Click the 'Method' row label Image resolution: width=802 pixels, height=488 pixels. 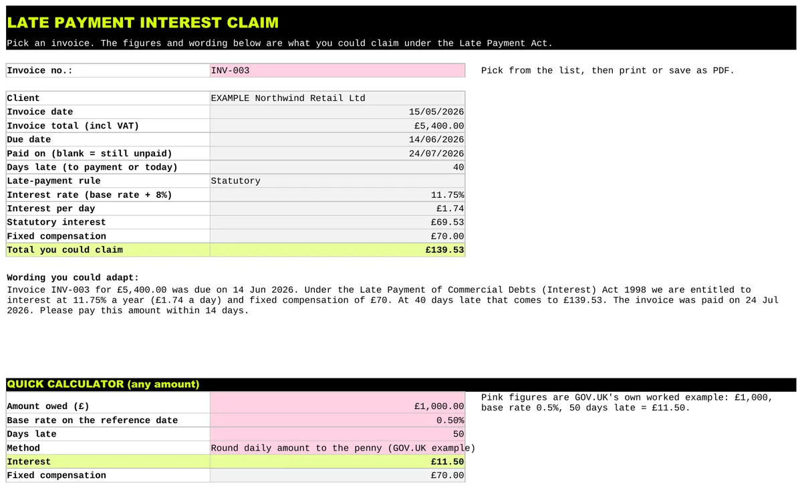click(x=23, y=448)
